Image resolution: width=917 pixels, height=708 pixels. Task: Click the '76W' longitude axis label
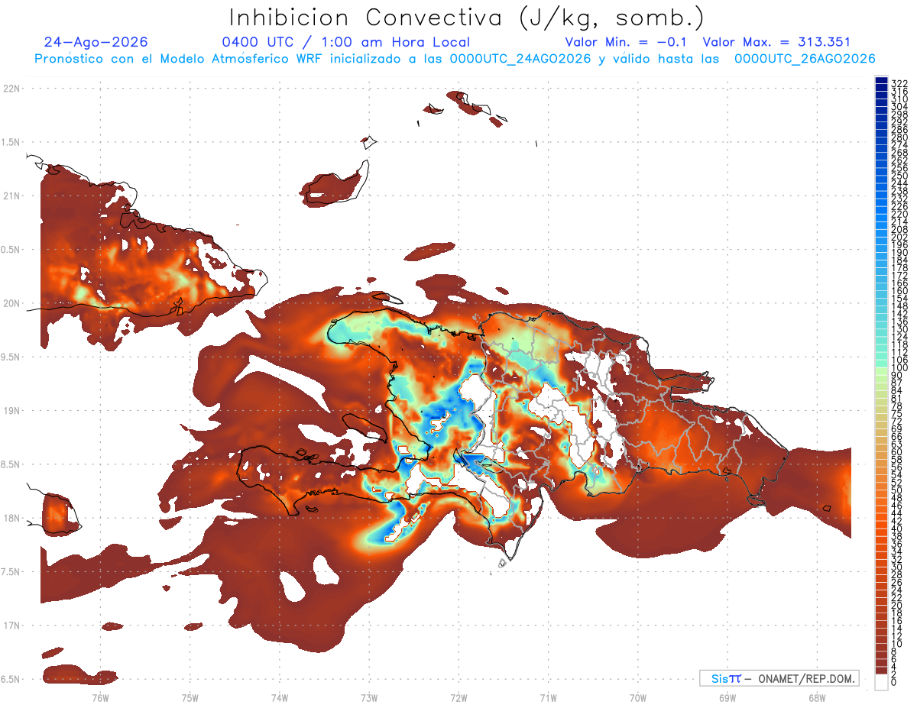pos(100,697)
